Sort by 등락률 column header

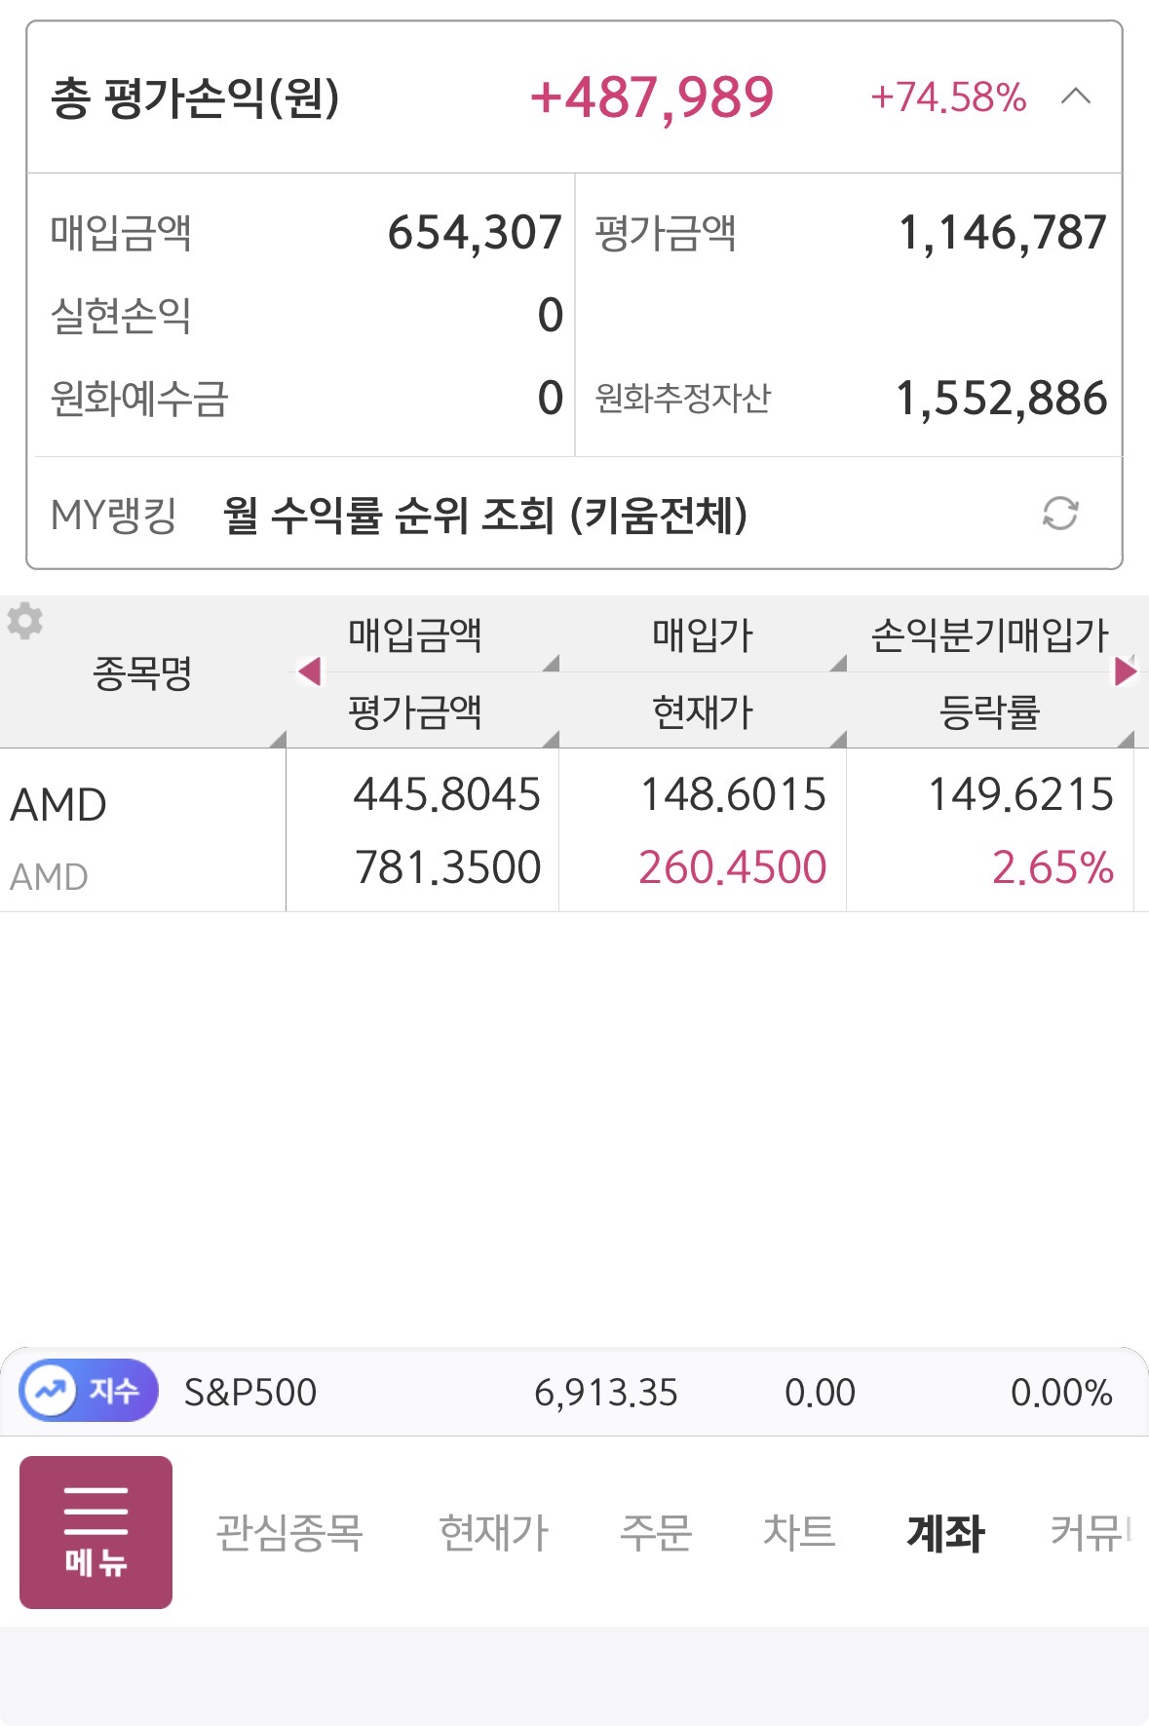pyautogui.click(x=989, y=712)
